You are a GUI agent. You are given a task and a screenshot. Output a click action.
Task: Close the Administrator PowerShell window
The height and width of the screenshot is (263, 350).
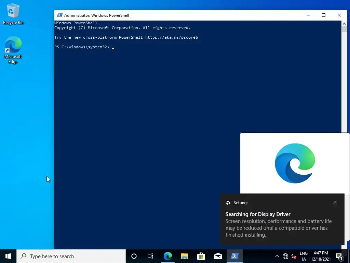tap(339, 15)
